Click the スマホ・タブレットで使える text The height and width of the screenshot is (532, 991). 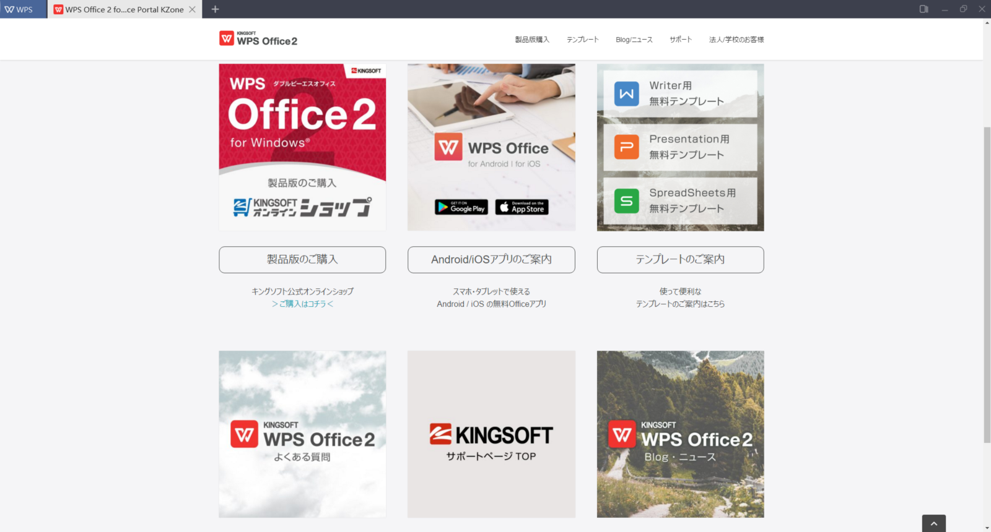tap(491, 291)
